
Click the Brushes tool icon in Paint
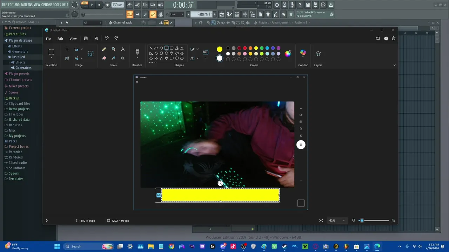[x=137, y=51]
